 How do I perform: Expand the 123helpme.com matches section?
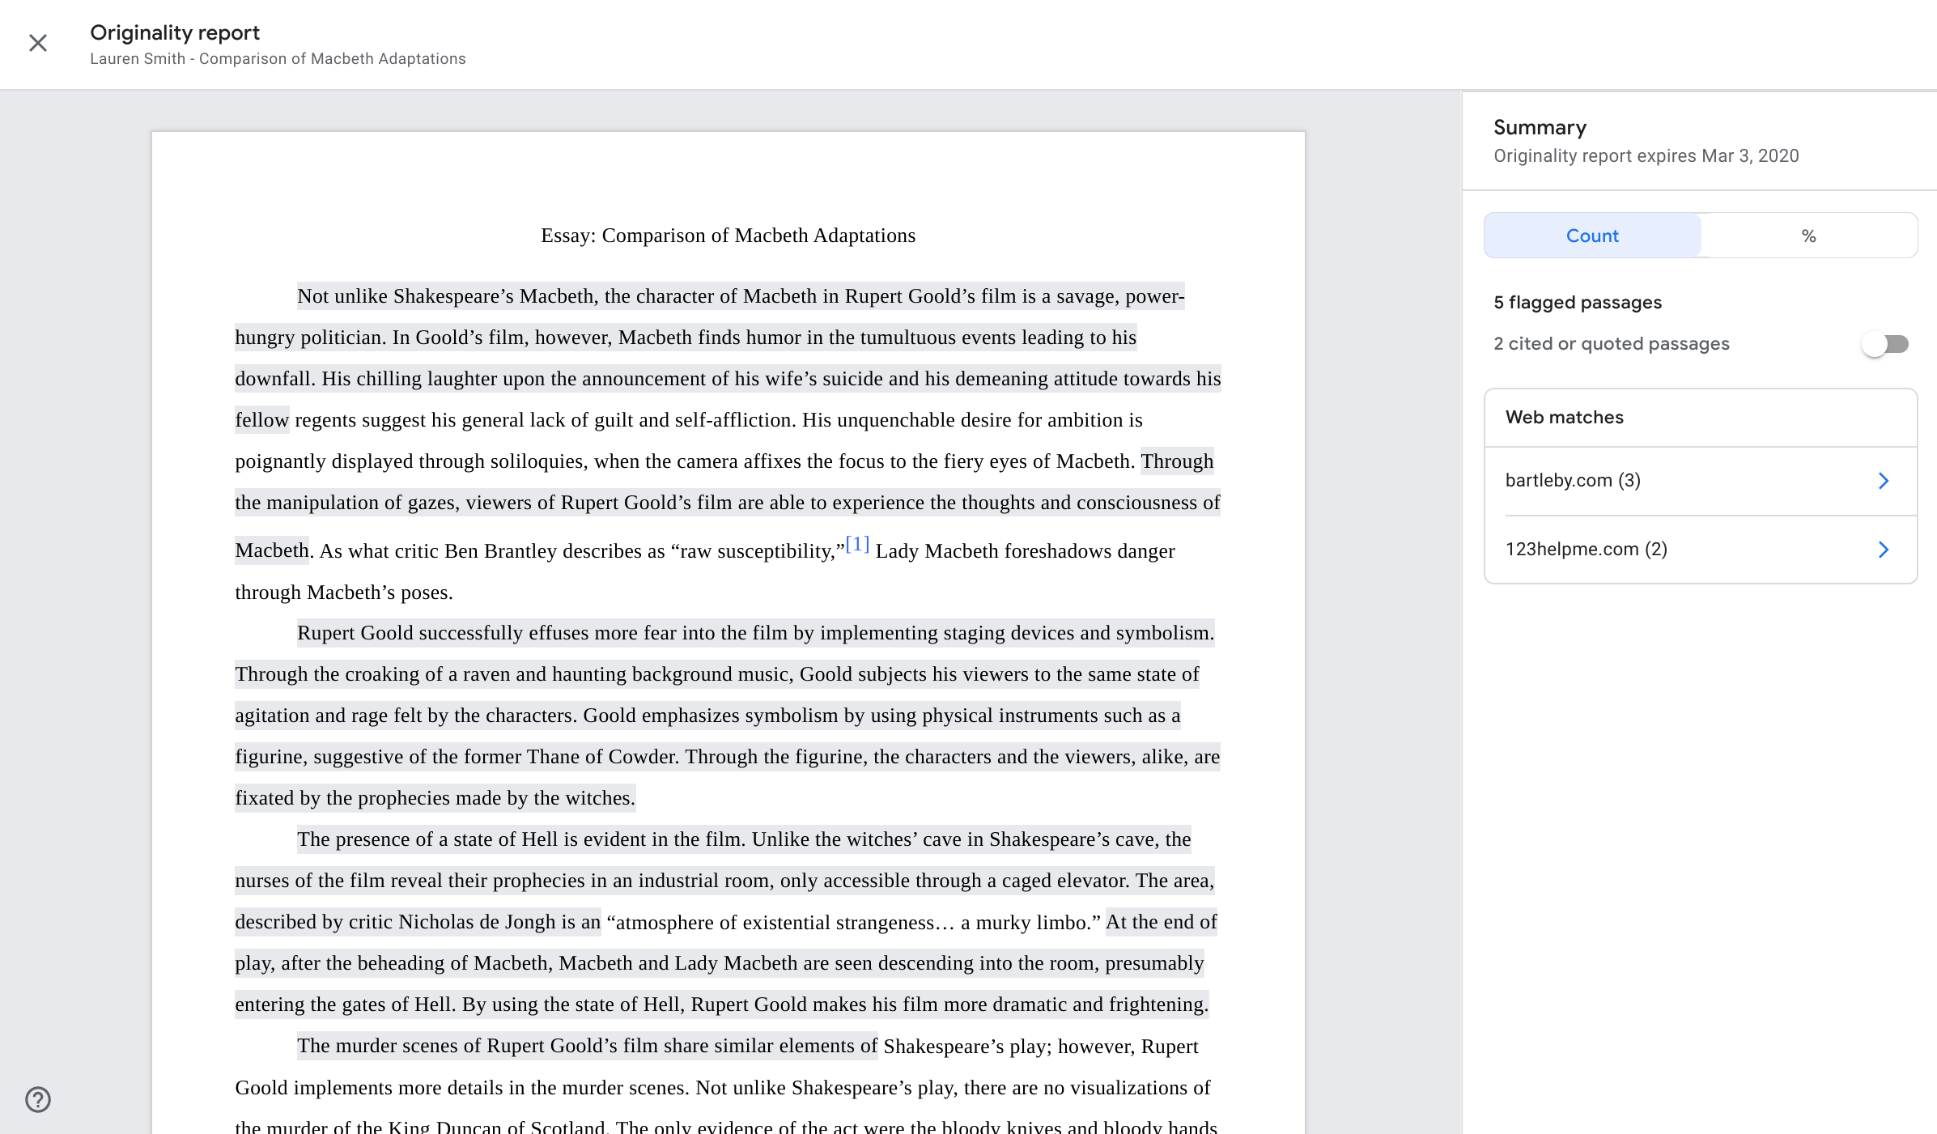[1883, 548]
